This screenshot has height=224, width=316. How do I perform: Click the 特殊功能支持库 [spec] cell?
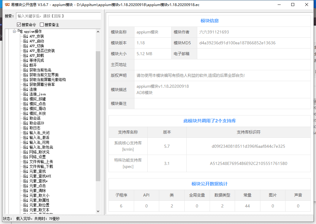pyautogui.click(x=128, y=163)
